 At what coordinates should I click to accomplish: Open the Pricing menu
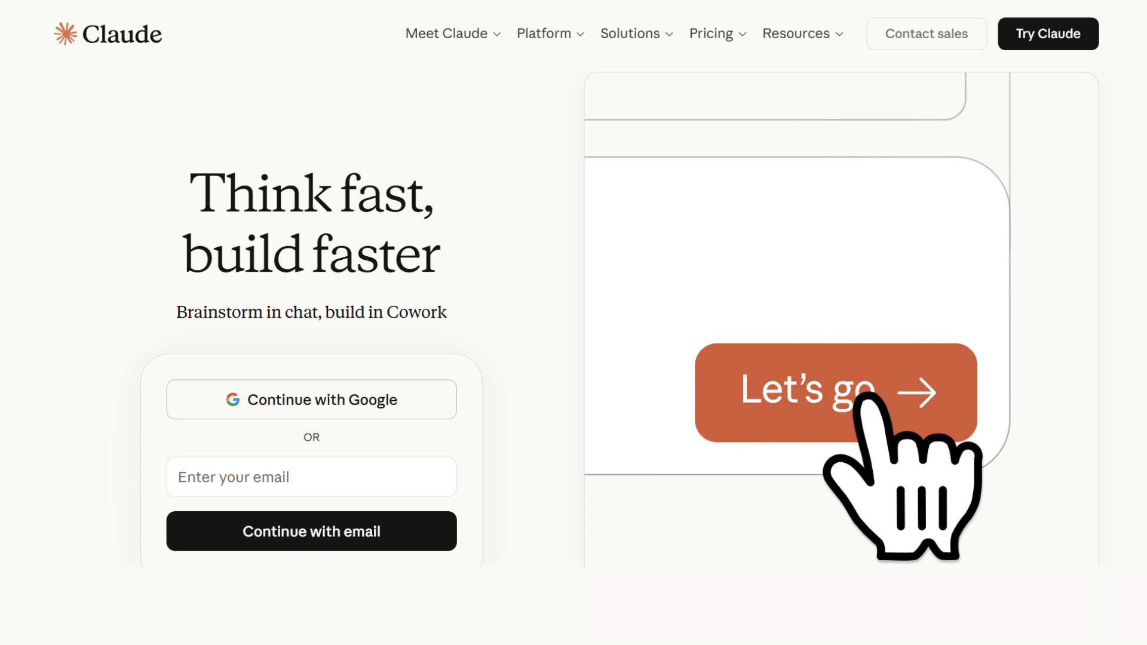click(x=717, y=33)
